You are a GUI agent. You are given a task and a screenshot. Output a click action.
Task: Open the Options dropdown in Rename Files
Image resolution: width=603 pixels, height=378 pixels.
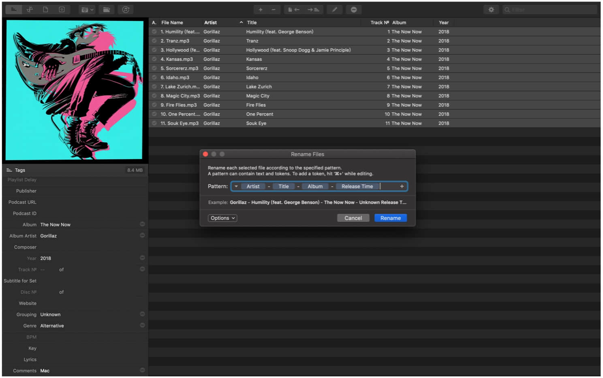click(222, 218)
